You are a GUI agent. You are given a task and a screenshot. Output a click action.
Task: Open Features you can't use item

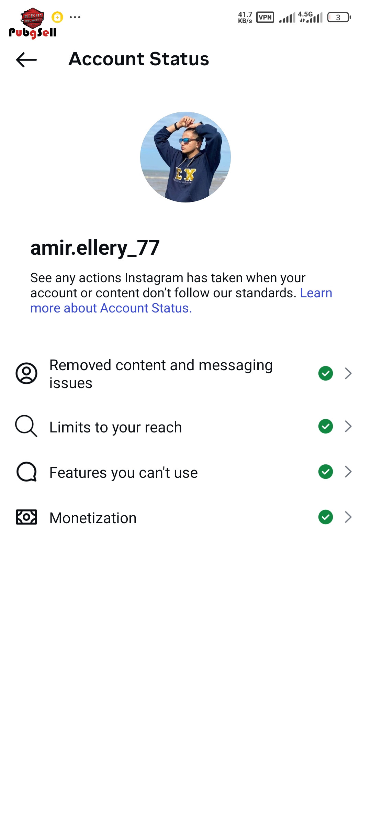[x=124, y=473]
